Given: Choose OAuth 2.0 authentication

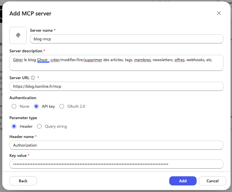Looking at the screenshot, I should 62,106.
